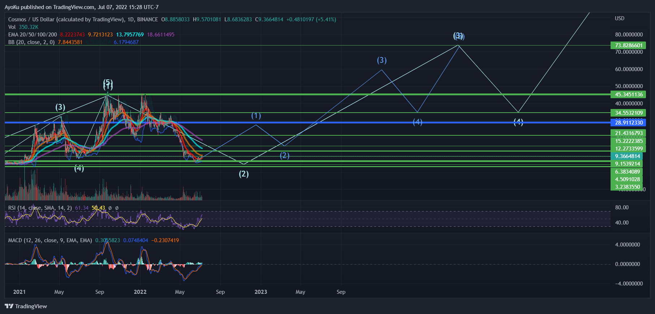The width and height of the screenshot is (655, 314).
Task: Click the blue wave (2) label near early 2023
Action: point(285,156)
